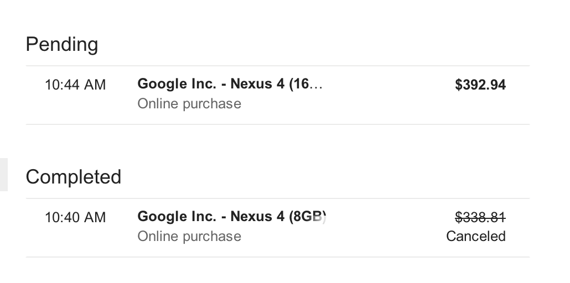570x283 pixels.
Task: Click the Pending section heading
Action: (61, 44)
